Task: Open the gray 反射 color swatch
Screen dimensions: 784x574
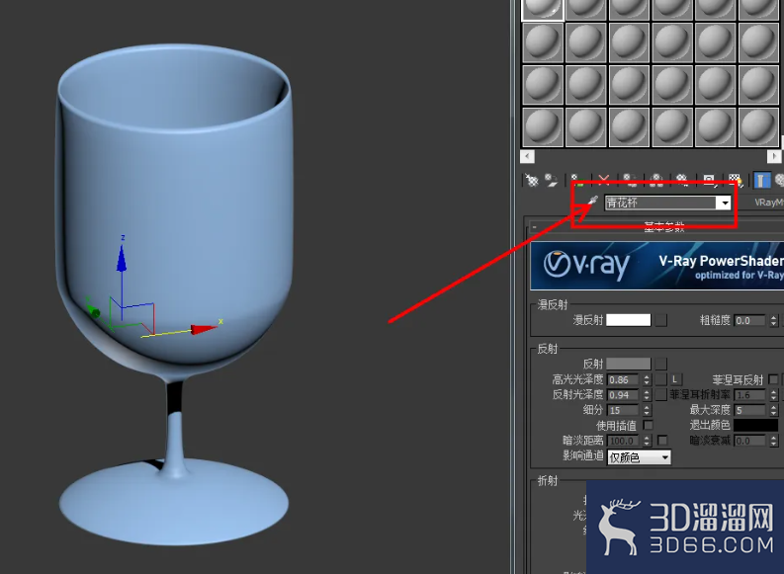Action: [629, 365]
